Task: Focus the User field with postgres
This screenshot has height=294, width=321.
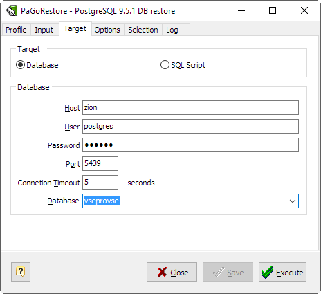Action: pyautogui.click(x=190, y=126)
